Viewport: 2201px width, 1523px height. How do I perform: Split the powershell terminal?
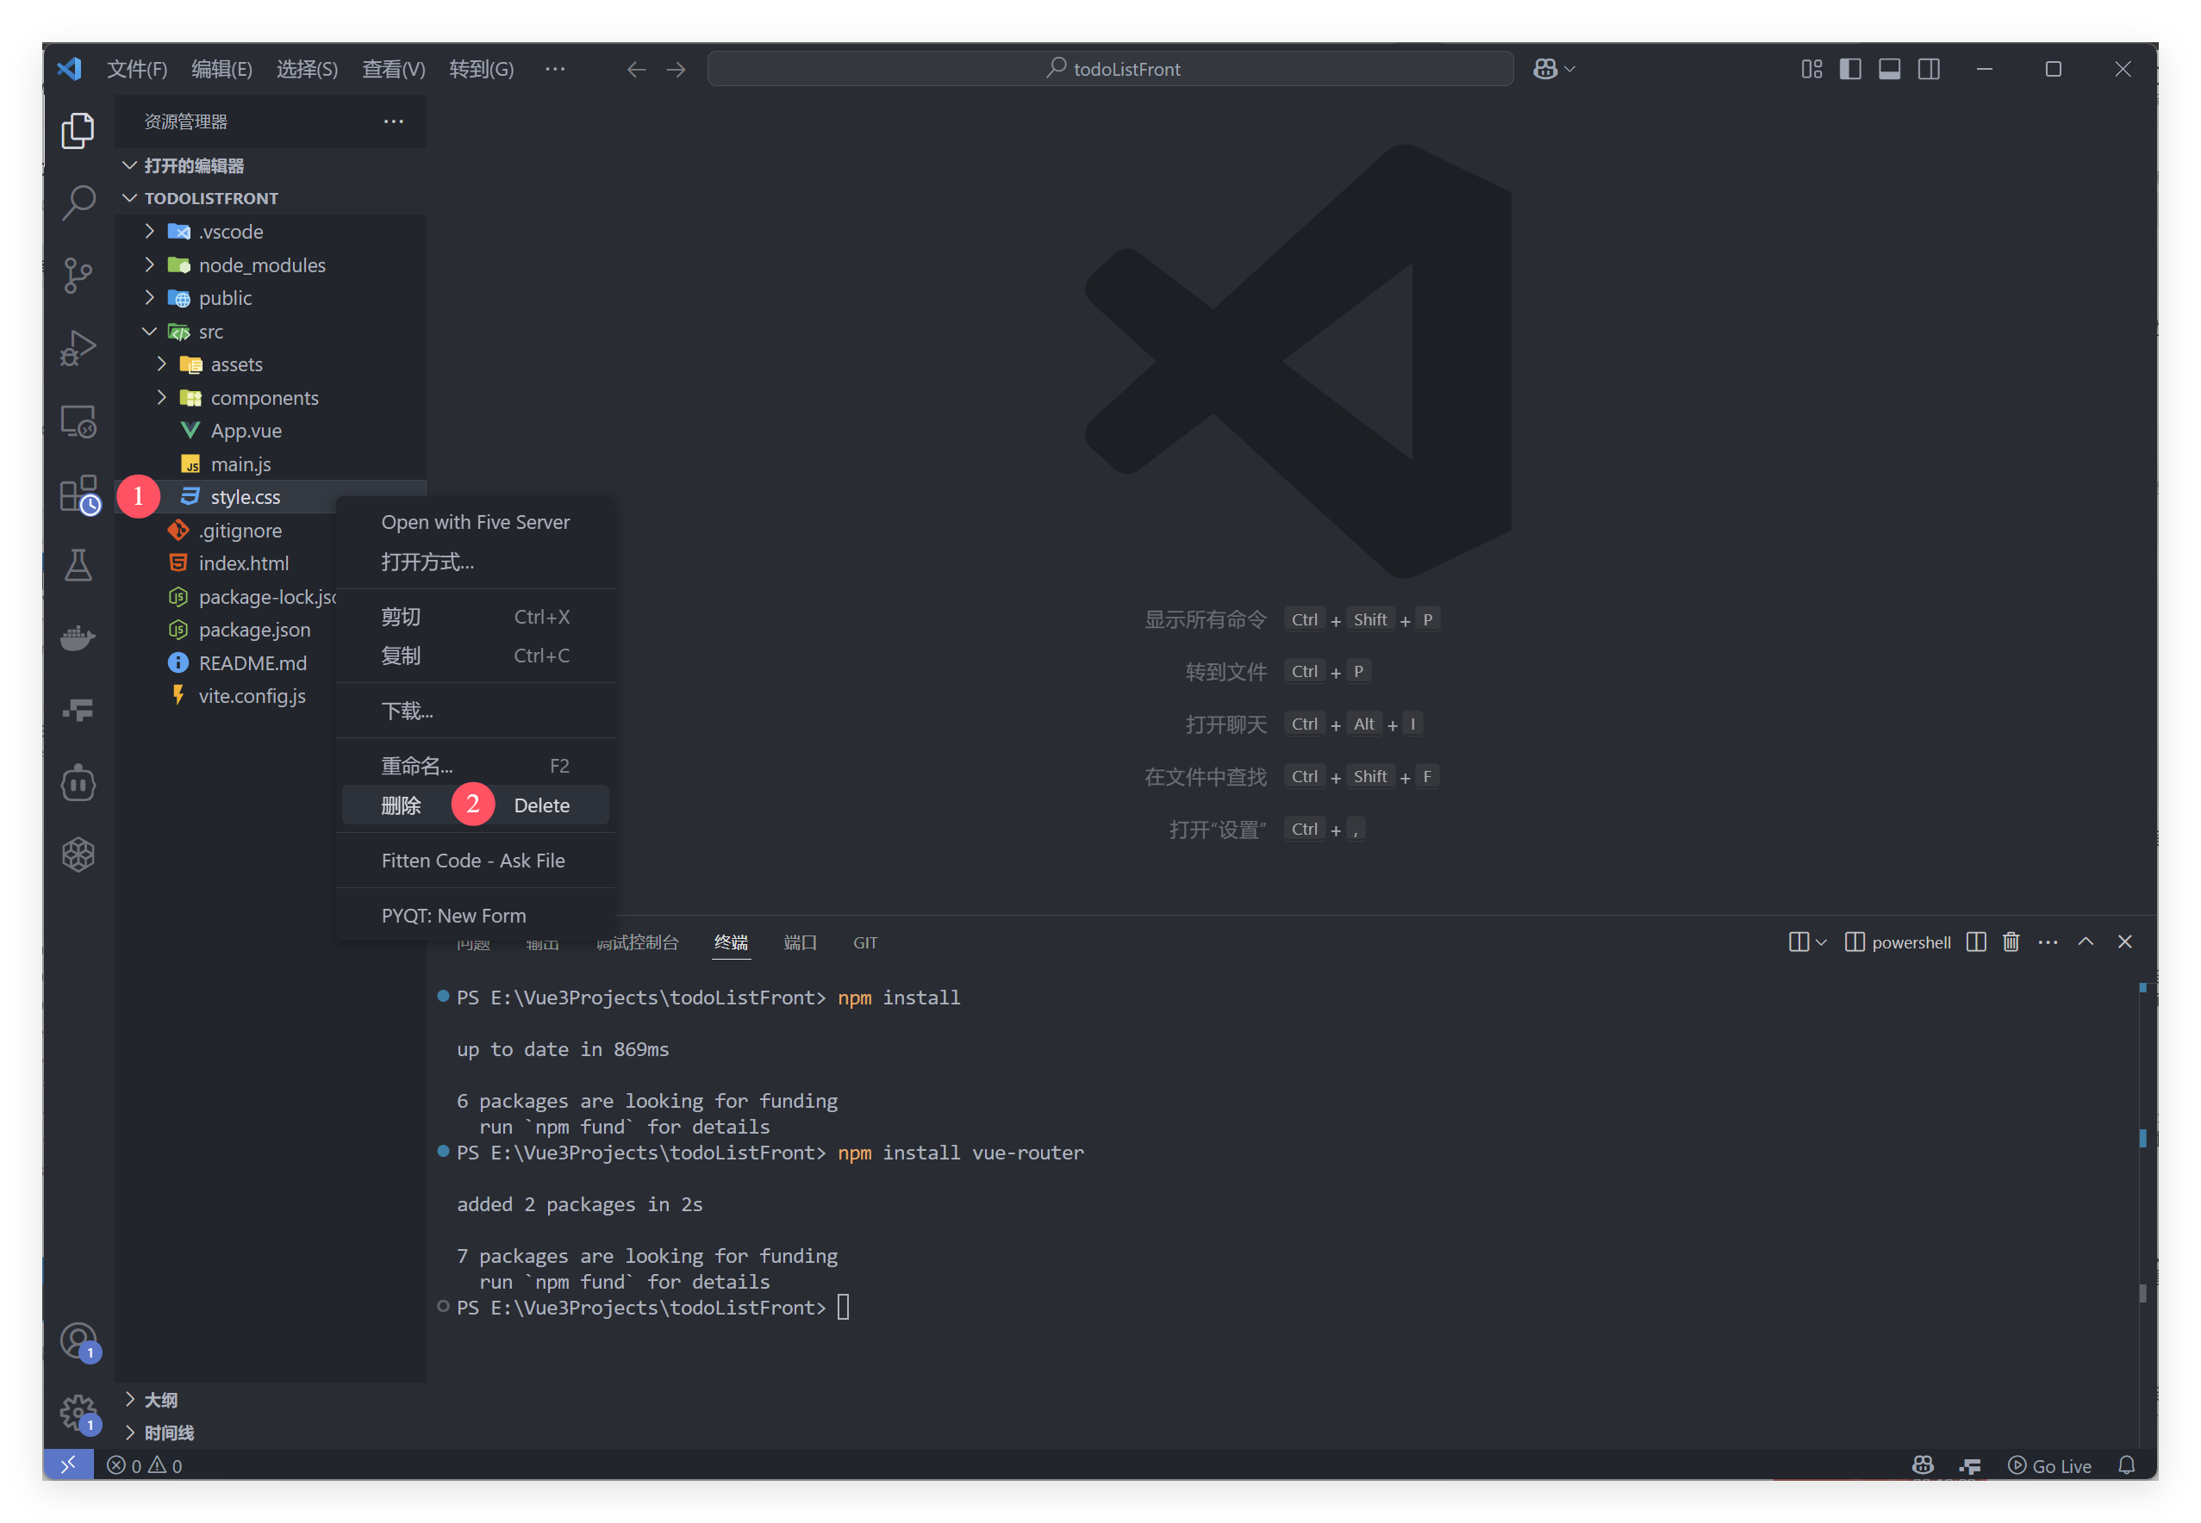[x=1976, y=942]
